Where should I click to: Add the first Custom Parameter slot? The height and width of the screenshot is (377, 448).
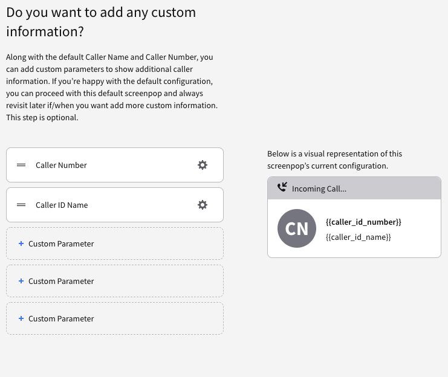coord(115,243)
